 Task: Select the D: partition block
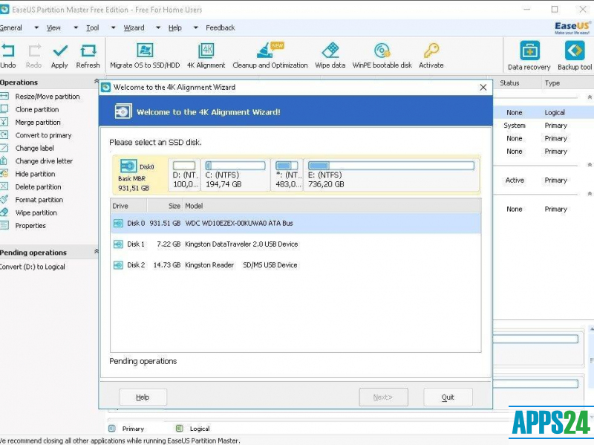[x=184, y=175]
